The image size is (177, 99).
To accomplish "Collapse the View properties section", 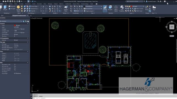I will coord(28,51).
